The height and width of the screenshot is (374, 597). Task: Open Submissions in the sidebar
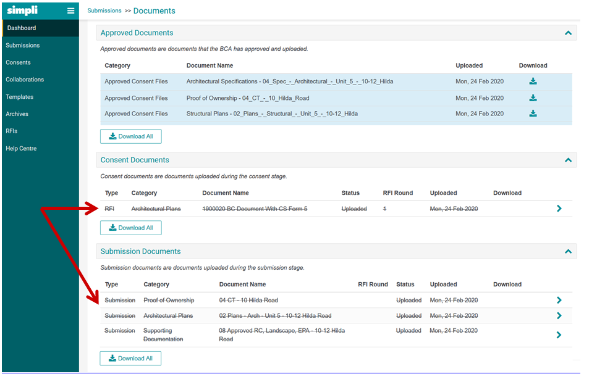(x=22, y=45)
